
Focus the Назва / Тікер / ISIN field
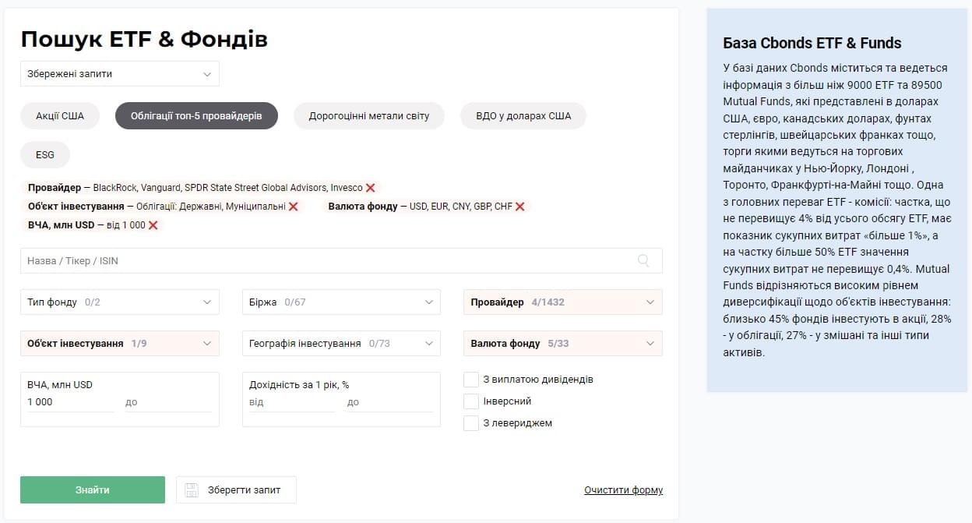click(327, 261)
